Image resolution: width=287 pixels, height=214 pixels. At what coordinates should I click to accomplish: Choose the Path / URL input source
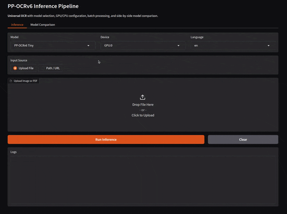51,68
